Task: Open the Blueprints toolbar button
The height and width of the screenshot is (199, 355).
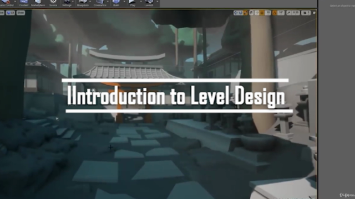Action: 83,3
